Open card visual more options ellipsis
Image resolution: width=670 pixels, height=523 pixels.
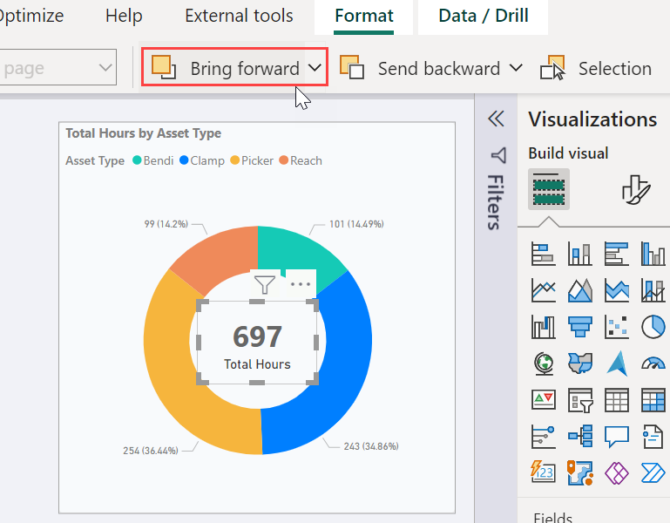click(301, 284)
